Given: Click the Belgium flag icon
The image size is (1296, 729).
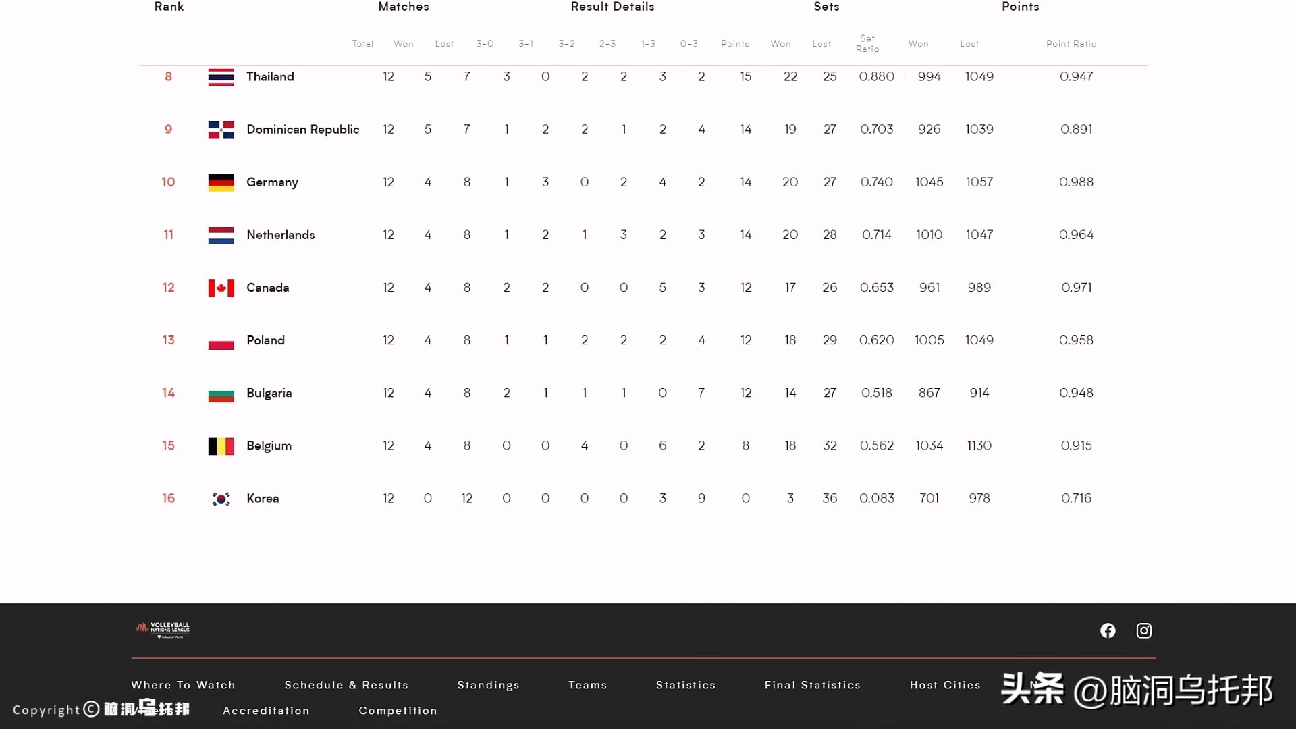Looking at the screenshot, I should [221, 446].
